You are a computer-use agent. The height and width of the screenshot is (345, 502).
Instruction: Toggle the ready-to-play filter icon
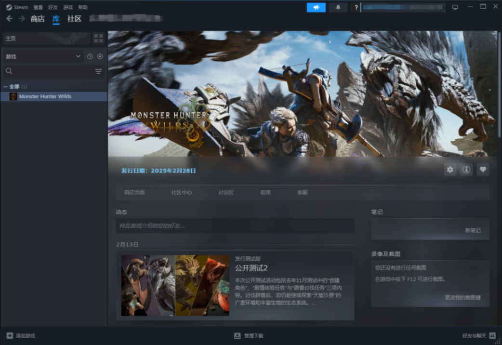pyautogui.click(x=100, y=57)
